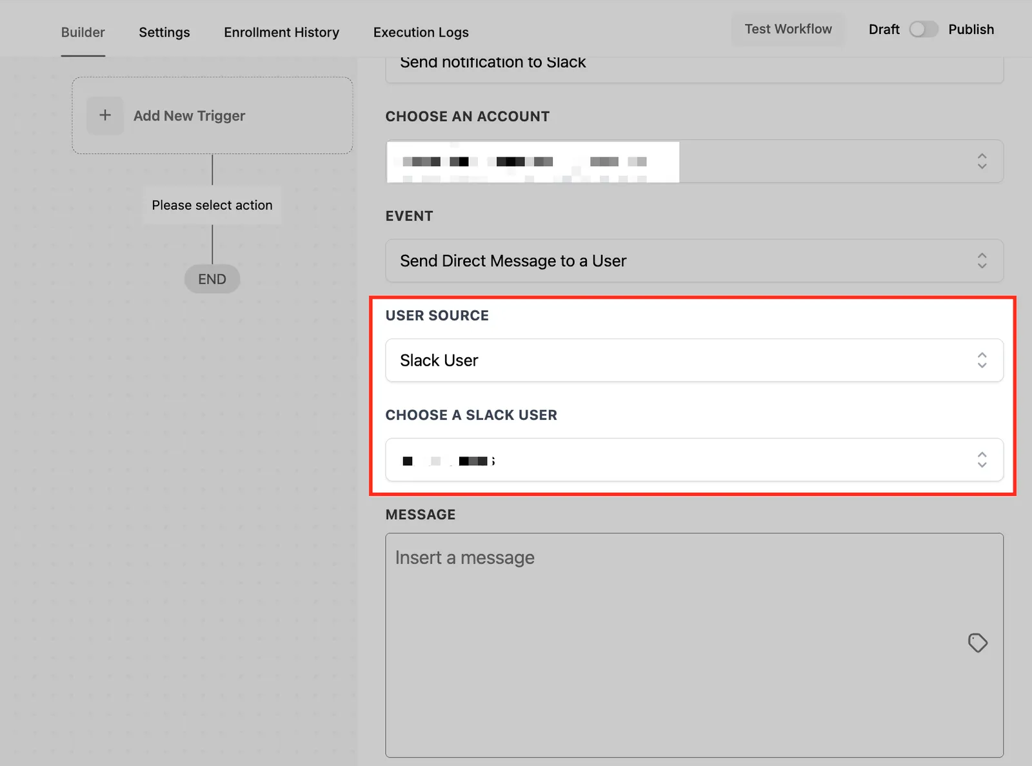Switch to the Settings tab
1032x766 pixels.
pyautogui.click(x=164, y=32)
